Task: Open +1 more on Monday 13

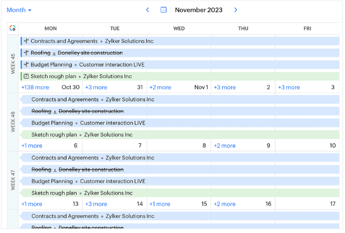Action: [31, 204]
